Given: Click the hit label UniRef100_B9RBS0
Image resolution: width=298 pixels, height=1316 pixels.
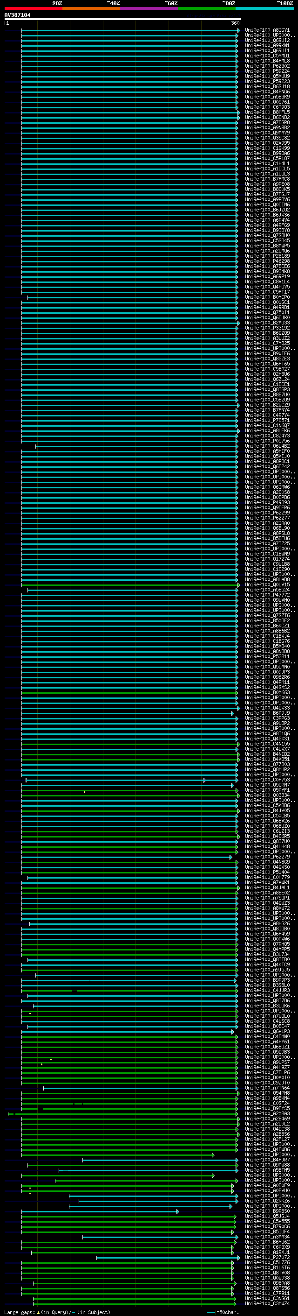Looking at the screenshot, I should [x=267, y=1211].
